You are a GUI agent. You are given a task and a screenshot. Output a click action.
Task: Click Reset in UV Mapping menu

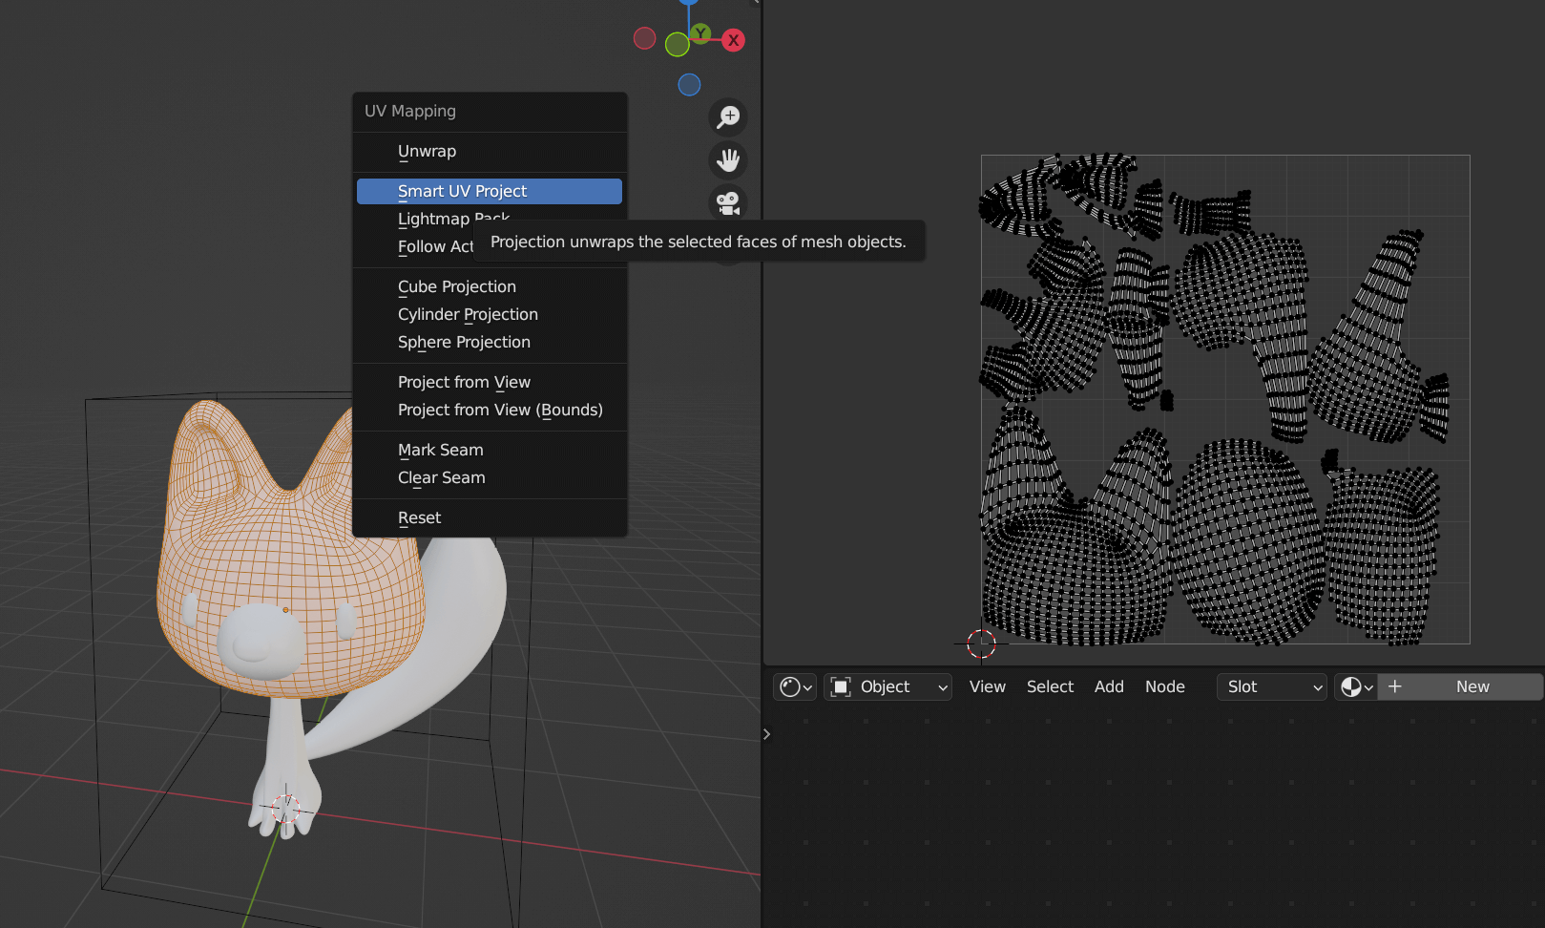tap(490, 517)
